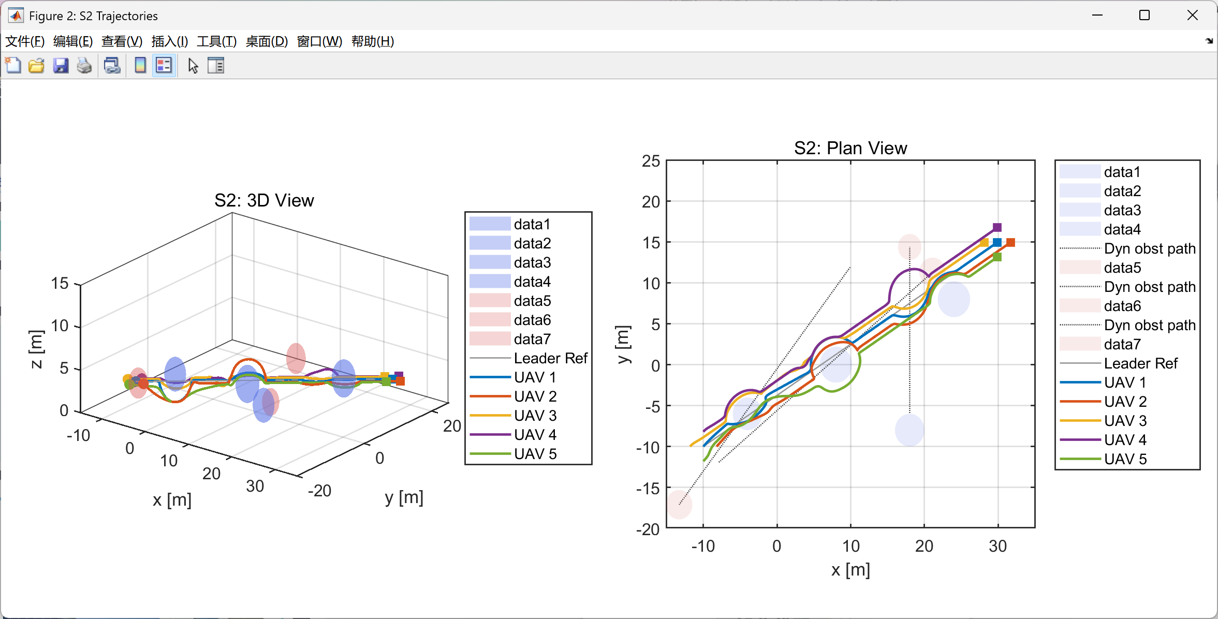Expand the 插入(I) menu

pyautogui.click(x=169, y=41)
